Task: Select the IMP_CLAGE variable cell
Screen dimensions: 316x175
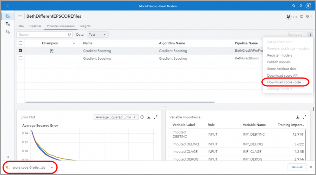Action: [252, 152]
